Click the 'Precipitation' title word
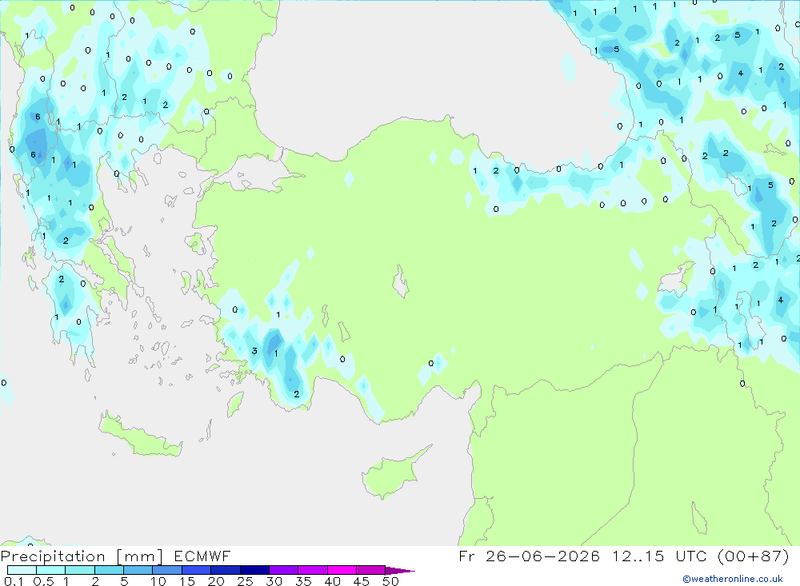The height and width of the screenshot is (586, 800). coord(53,556)
